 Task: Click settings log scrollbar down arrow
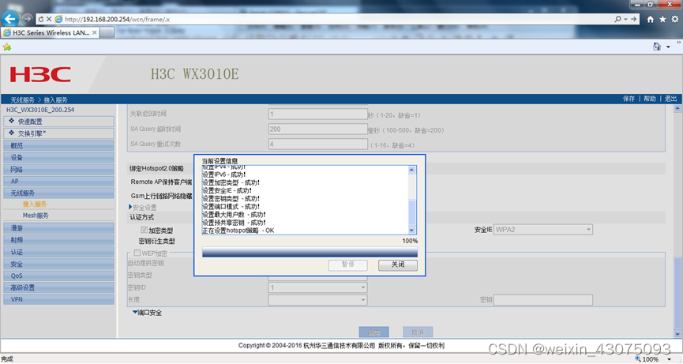411,230
